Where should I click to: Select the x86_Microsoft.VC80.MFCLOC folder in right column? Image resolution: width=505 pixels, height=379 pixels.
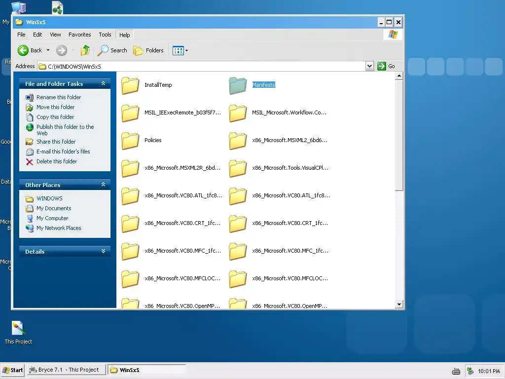(x=238, y=279)
